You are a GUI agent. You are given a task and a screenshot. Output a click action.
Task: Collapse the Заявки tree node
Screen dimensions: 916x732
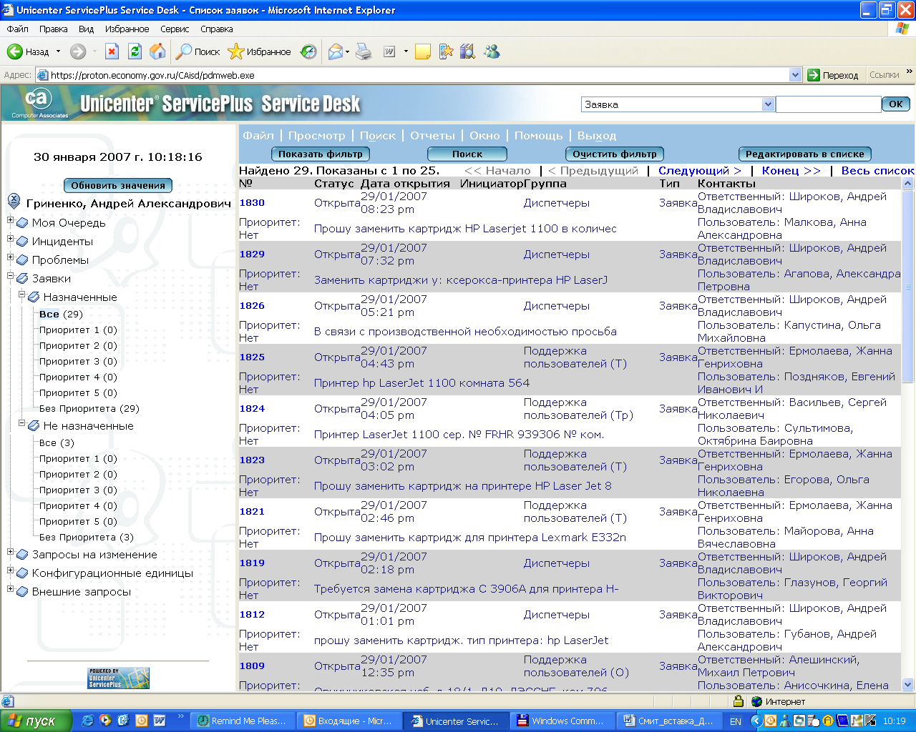[11, 276]
